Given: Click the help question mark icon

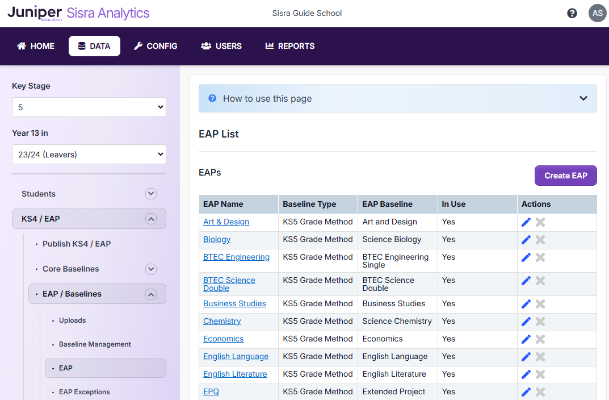Looking at the screenshot, I should click(x=572, y=13).
